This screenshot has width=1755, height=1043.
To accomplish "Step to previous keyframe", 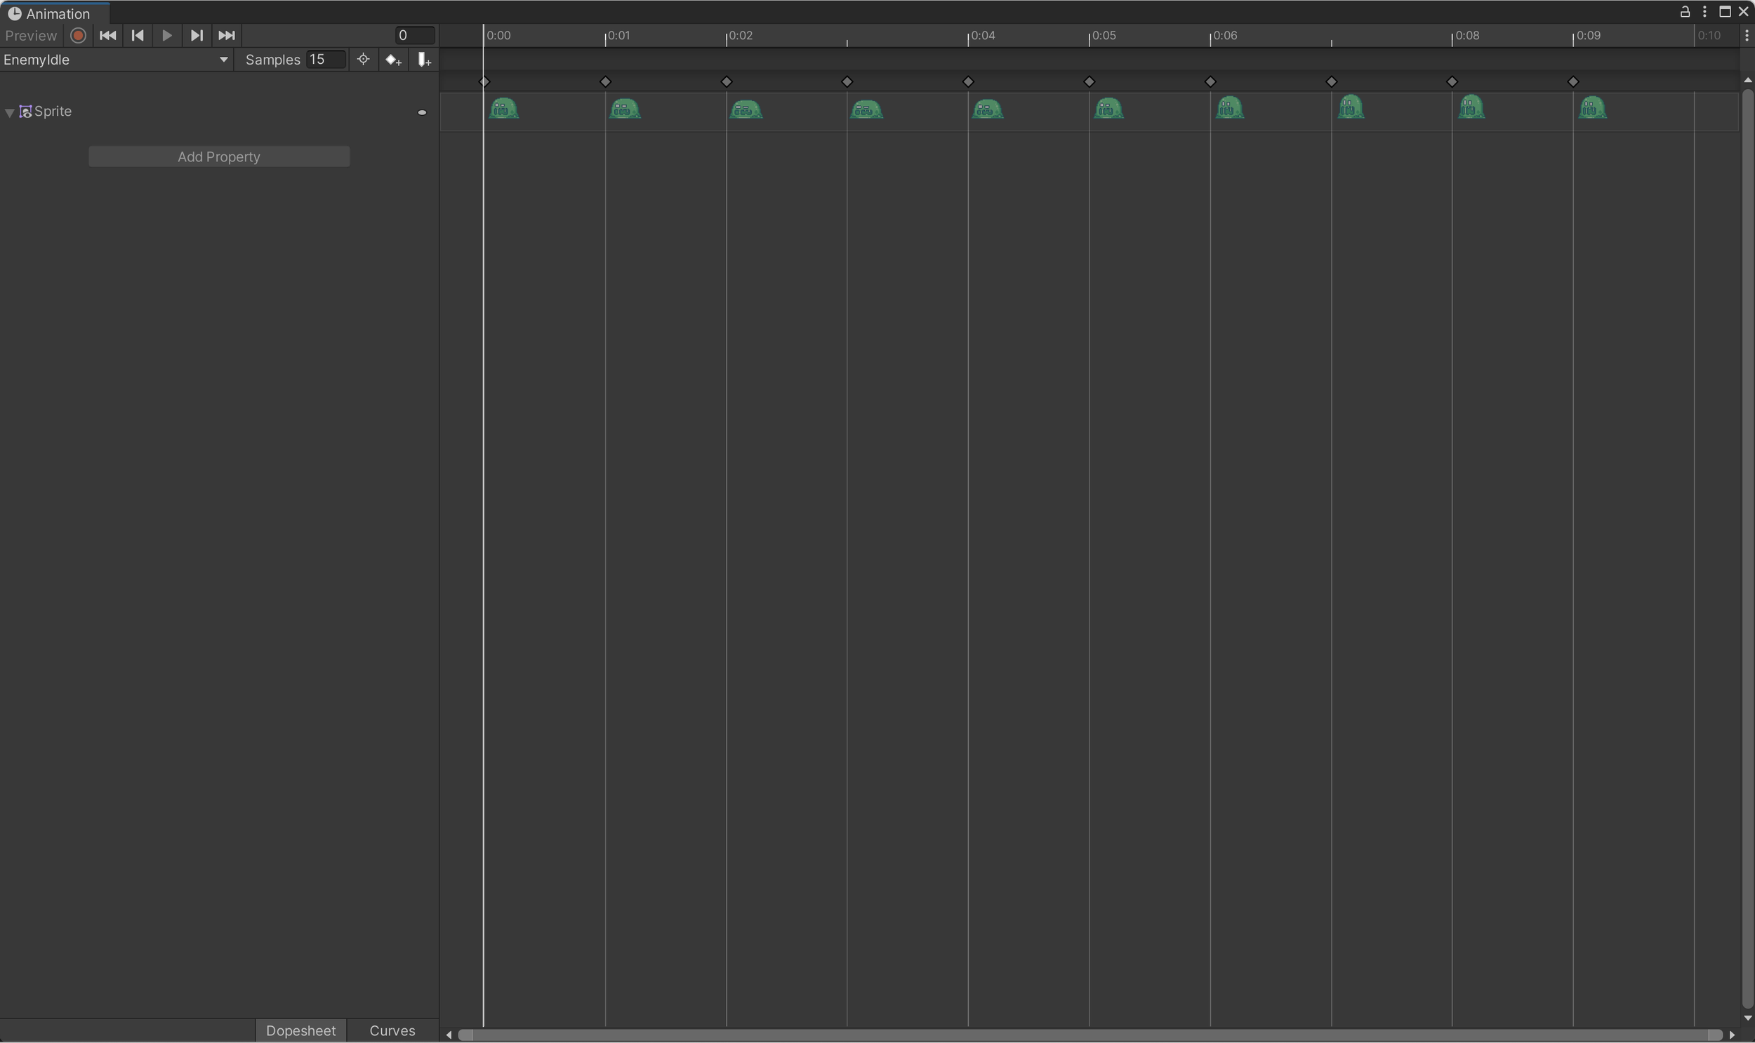I will click(x=138, y=35).
